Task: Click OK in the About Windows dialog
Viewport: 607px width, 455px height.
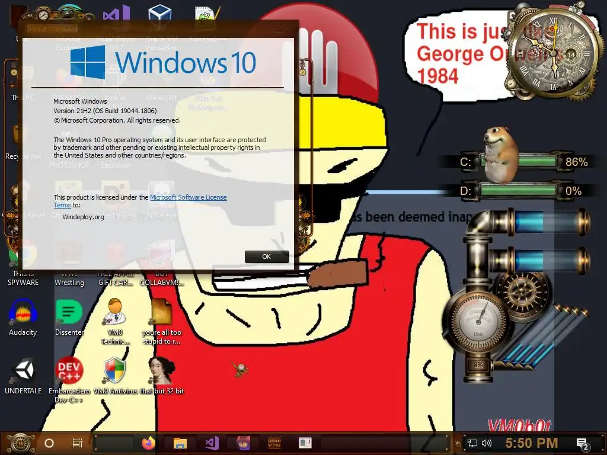Action: tap(267, 257)
